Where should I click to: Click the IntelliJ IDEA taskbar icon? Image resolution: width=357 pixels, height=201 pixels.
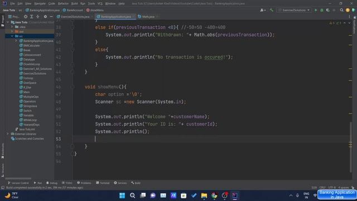click(x=235, y=195)
